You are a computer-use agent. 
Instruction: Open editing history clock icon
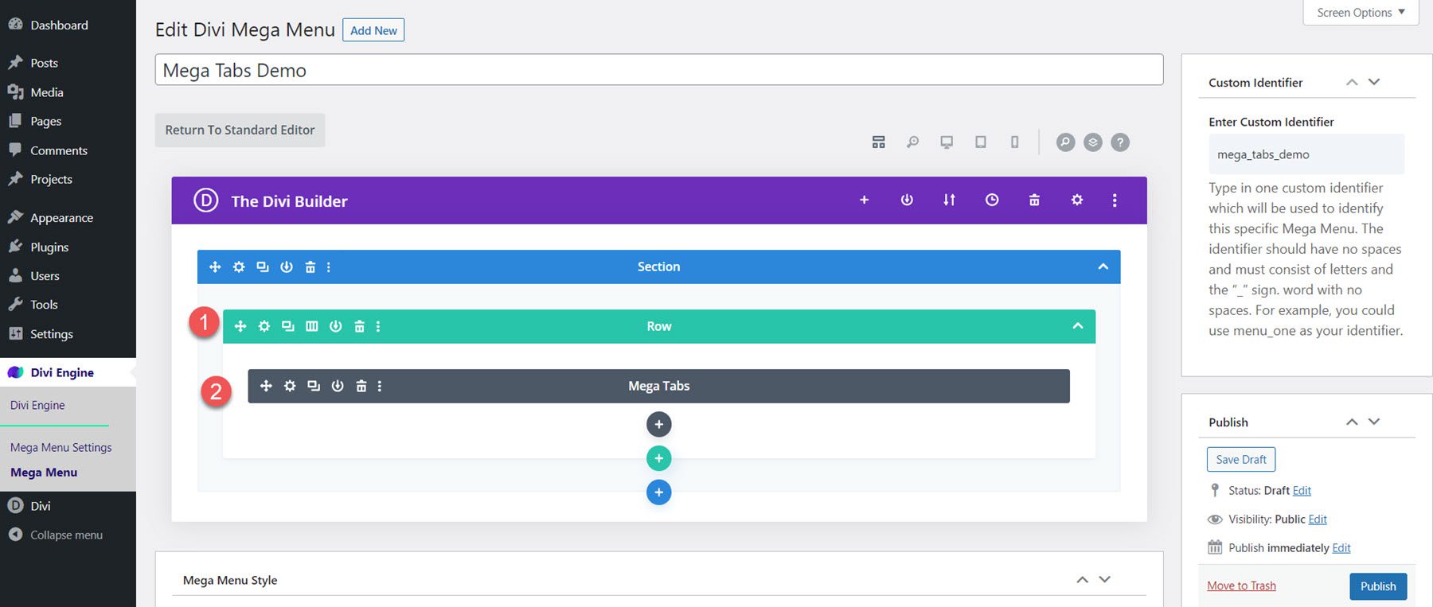[992, 200]
